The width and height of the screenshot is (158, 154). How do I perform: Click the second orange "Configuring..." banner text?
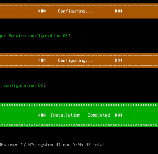75,61
